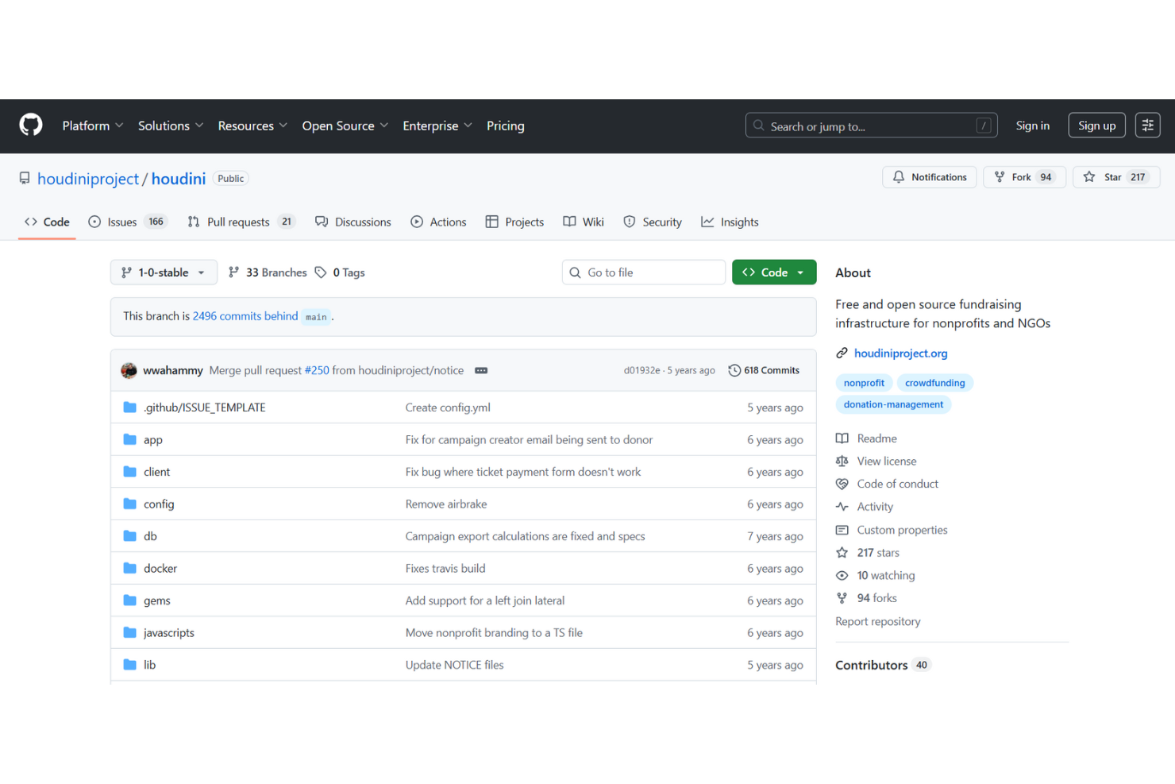This screenshot has height=784, width=1175.
Task: Open the global navigation settings icon button
Action: pos(1147,126)
